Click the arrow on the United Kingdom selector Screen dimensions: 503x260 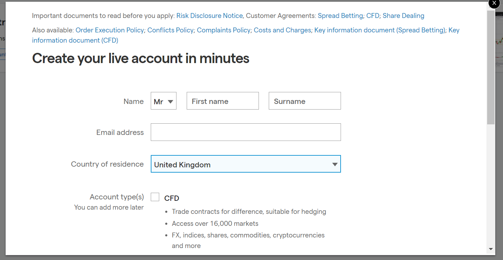[335, 165]
